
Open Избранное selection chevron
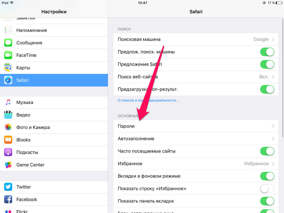pos(273,164)
